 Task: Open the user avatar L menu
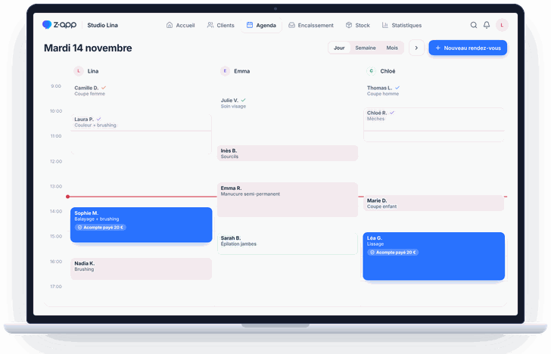[x=502, y=25]
